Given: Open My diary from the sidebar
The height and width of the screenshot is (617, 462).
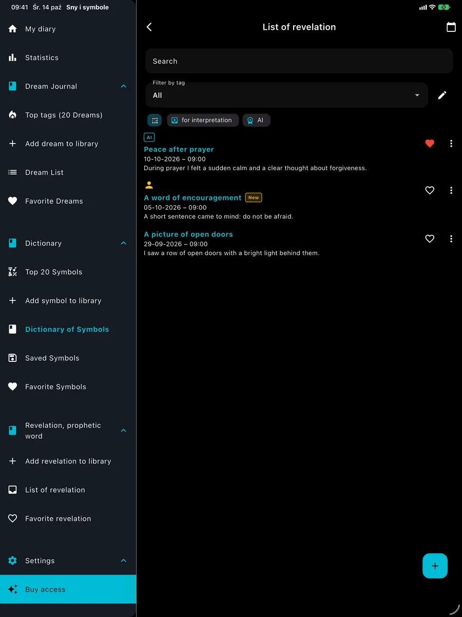Looking at the screenshot, I should coord(40,29).
